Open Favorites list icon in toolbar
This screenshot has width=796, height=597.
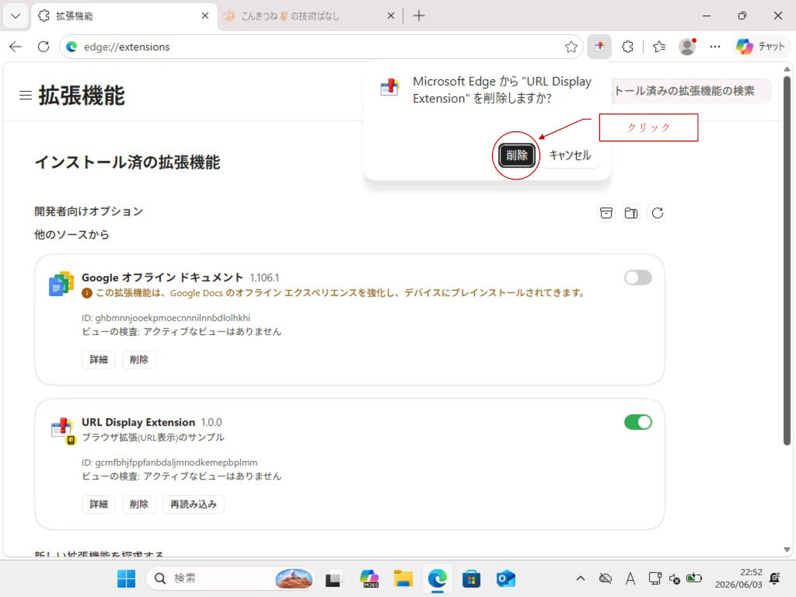pos(659,47)
